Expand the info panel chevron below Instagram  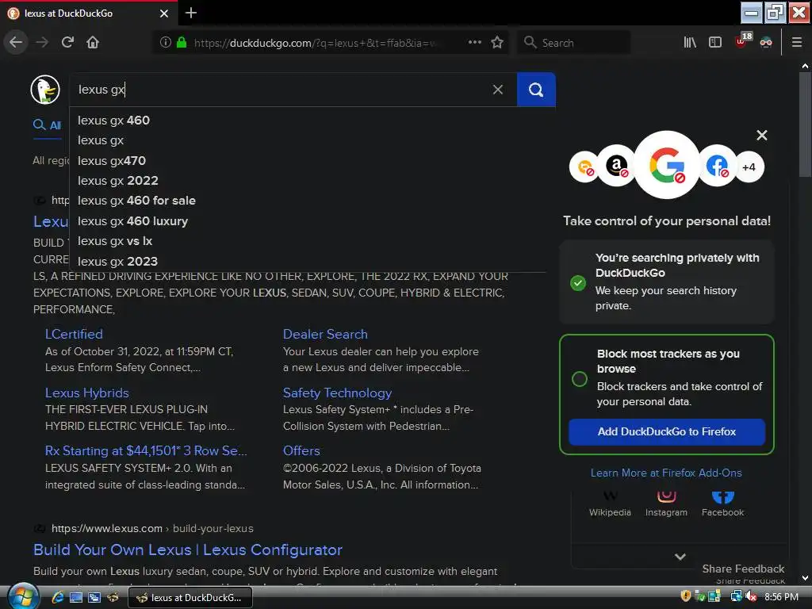coord(680,557)
